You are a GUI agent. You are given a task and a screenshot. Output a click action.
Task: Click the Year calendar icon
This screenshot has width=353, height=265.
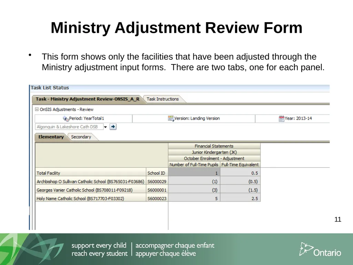pyautogui.click(x=281, y=119)
